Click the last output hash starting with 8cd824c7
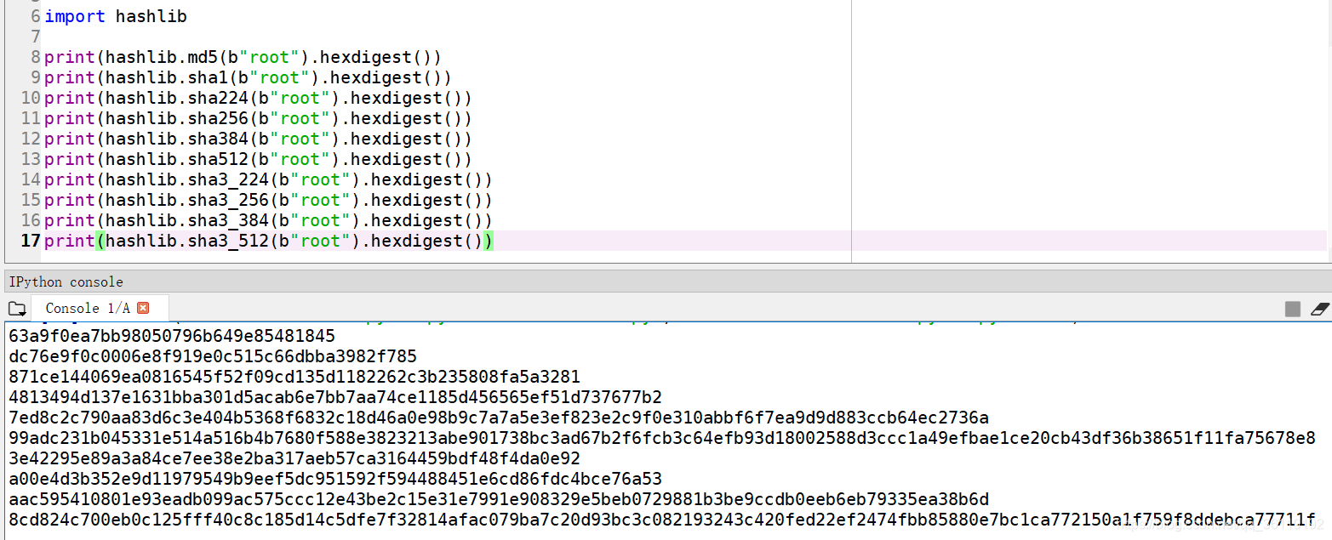This screenshot has height=540, width=1332. 662,520
